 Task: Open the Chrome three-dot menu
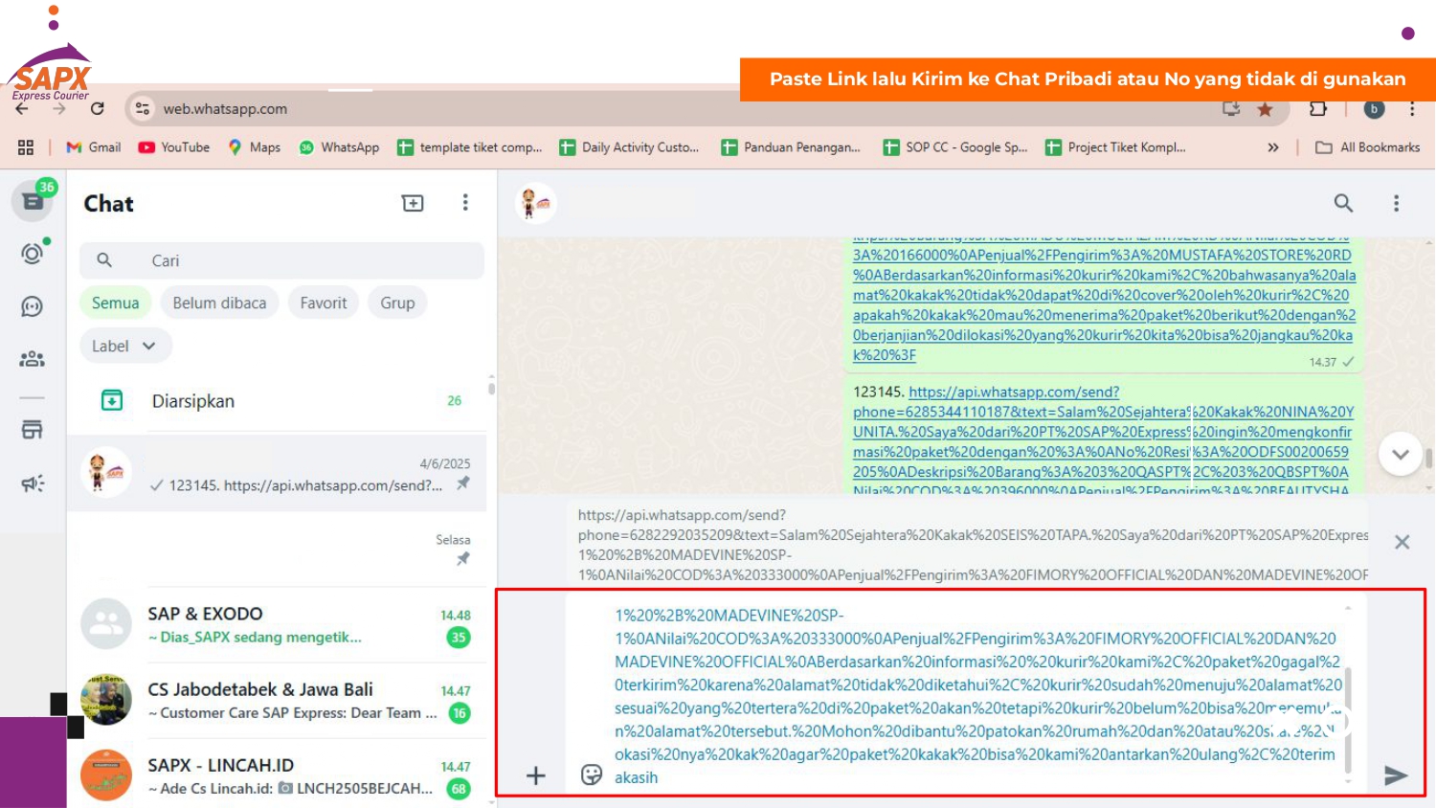[x=1412, y=108]
